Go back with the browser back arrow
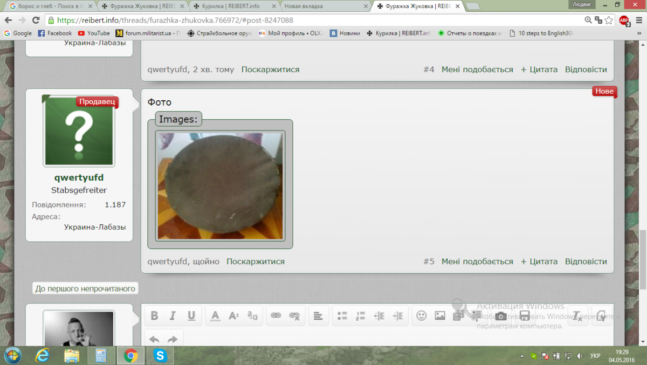 8,20
